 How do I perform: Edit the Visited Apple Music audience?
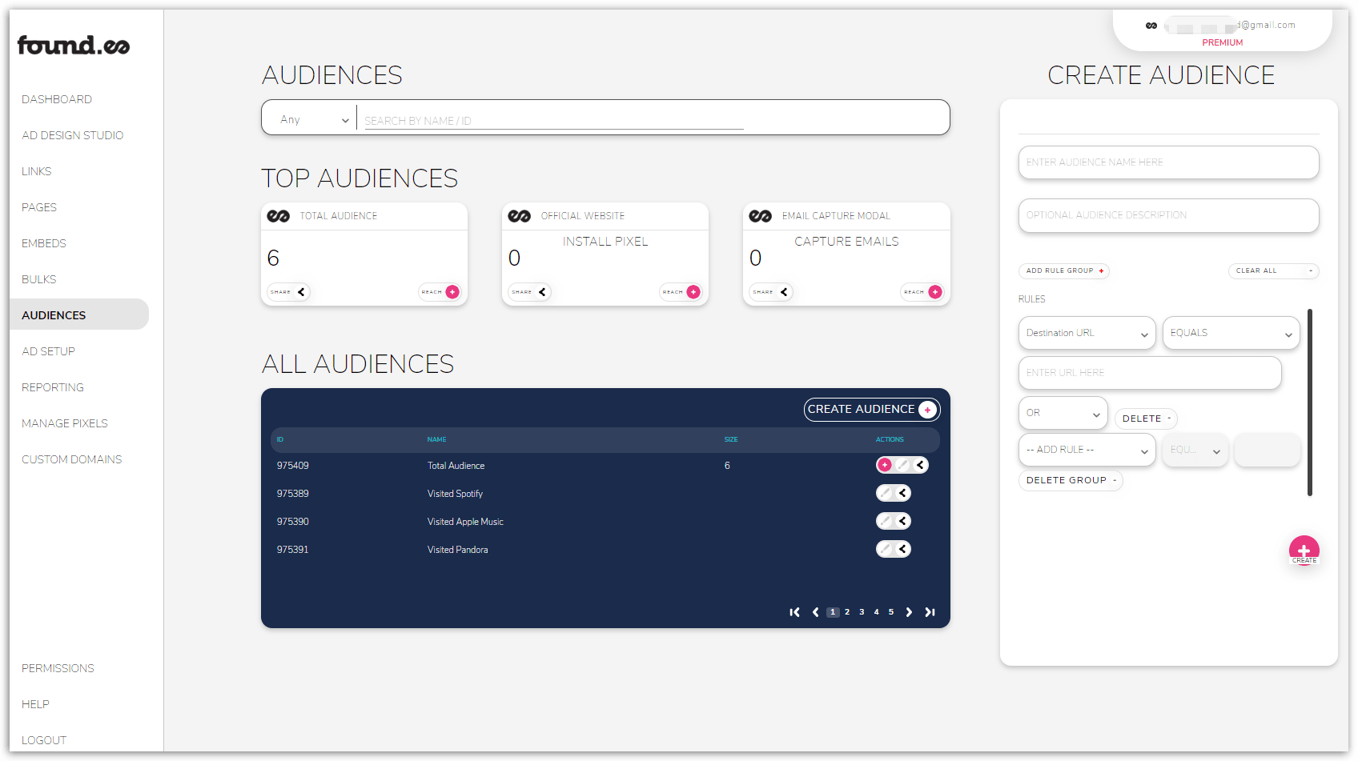click(885, 521)
